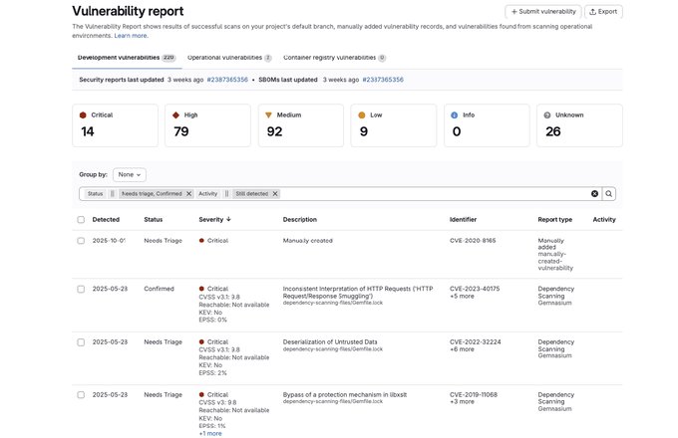678x438 pixels.
Task: Open Inconsistent Interpretation of HTTP Requests vulnerability
Action: point(358,293)
